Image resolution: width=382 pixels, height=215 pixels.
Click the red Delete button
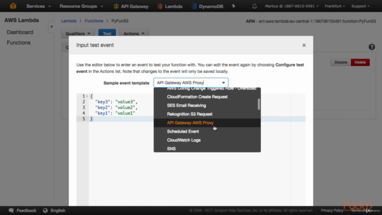pyautogui.click(x=360, y=62)
